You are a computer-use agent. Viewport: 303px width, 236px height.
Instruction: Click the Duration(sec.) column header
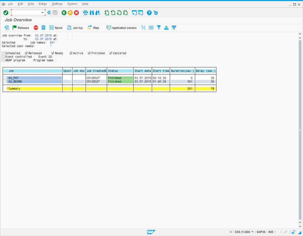click(182, 71)
